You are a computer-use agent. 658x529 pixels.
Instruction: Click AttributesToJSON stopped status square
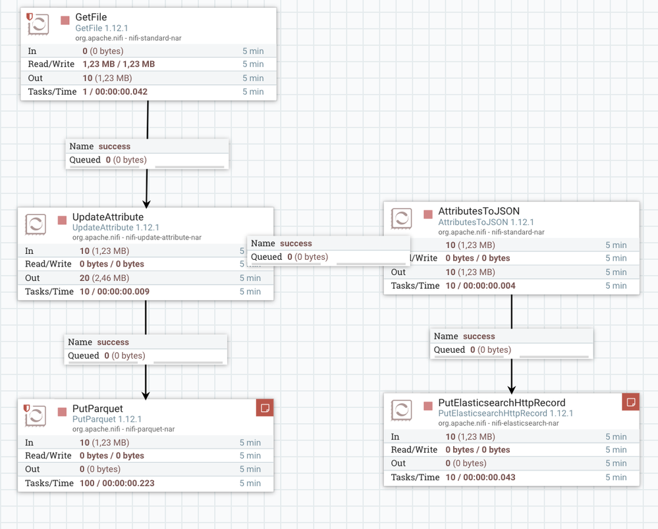428,214
